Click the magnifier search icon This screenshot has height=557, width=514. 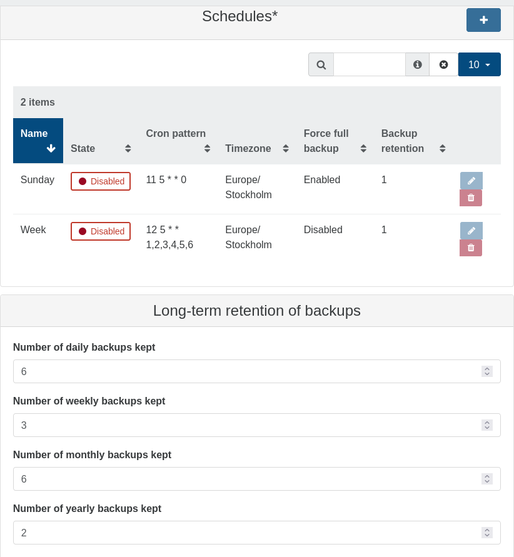[321, 64]
